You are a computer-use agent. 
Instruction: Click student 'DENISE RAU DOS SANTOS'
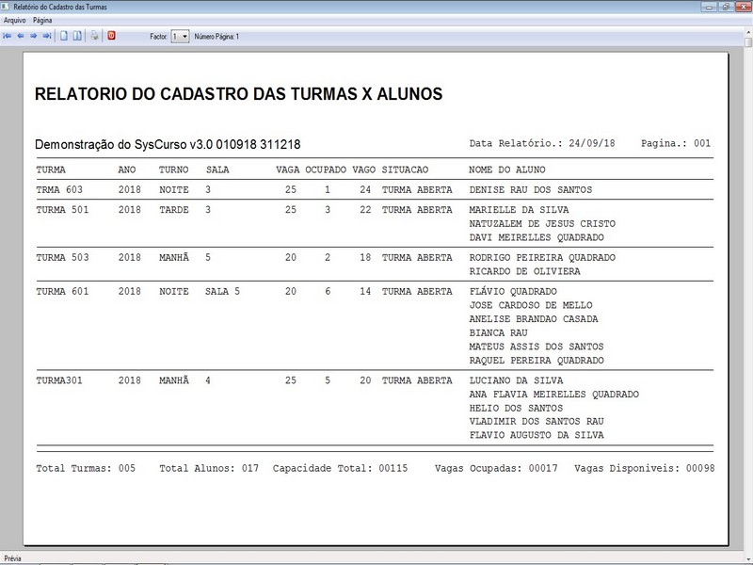[x=531, y=190]
